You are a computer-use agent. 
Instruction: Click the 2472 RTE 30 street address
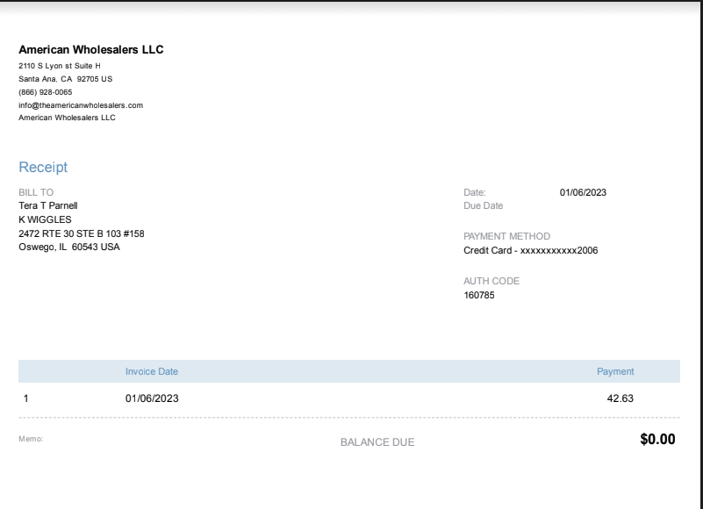tap(81, 233)
